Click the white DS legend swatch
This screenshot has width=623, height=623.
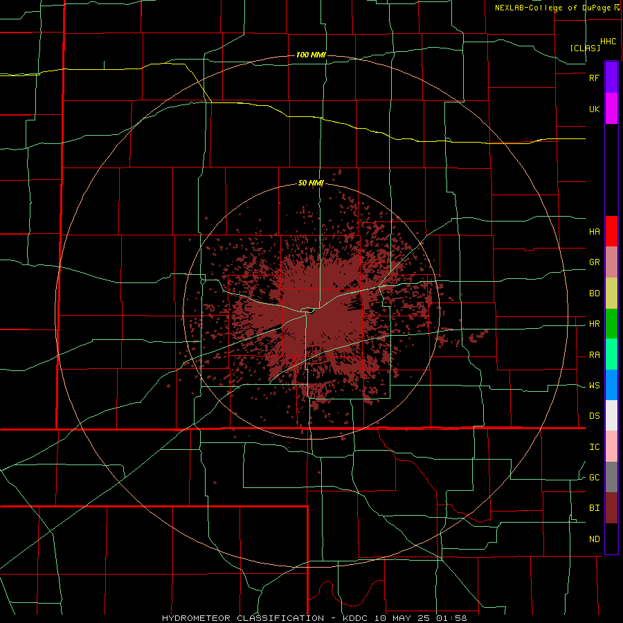[x=611, y=415]
